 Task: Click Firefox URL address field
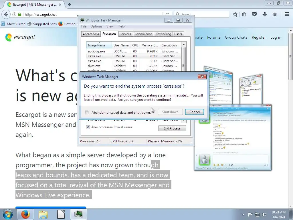pos(94,14)
